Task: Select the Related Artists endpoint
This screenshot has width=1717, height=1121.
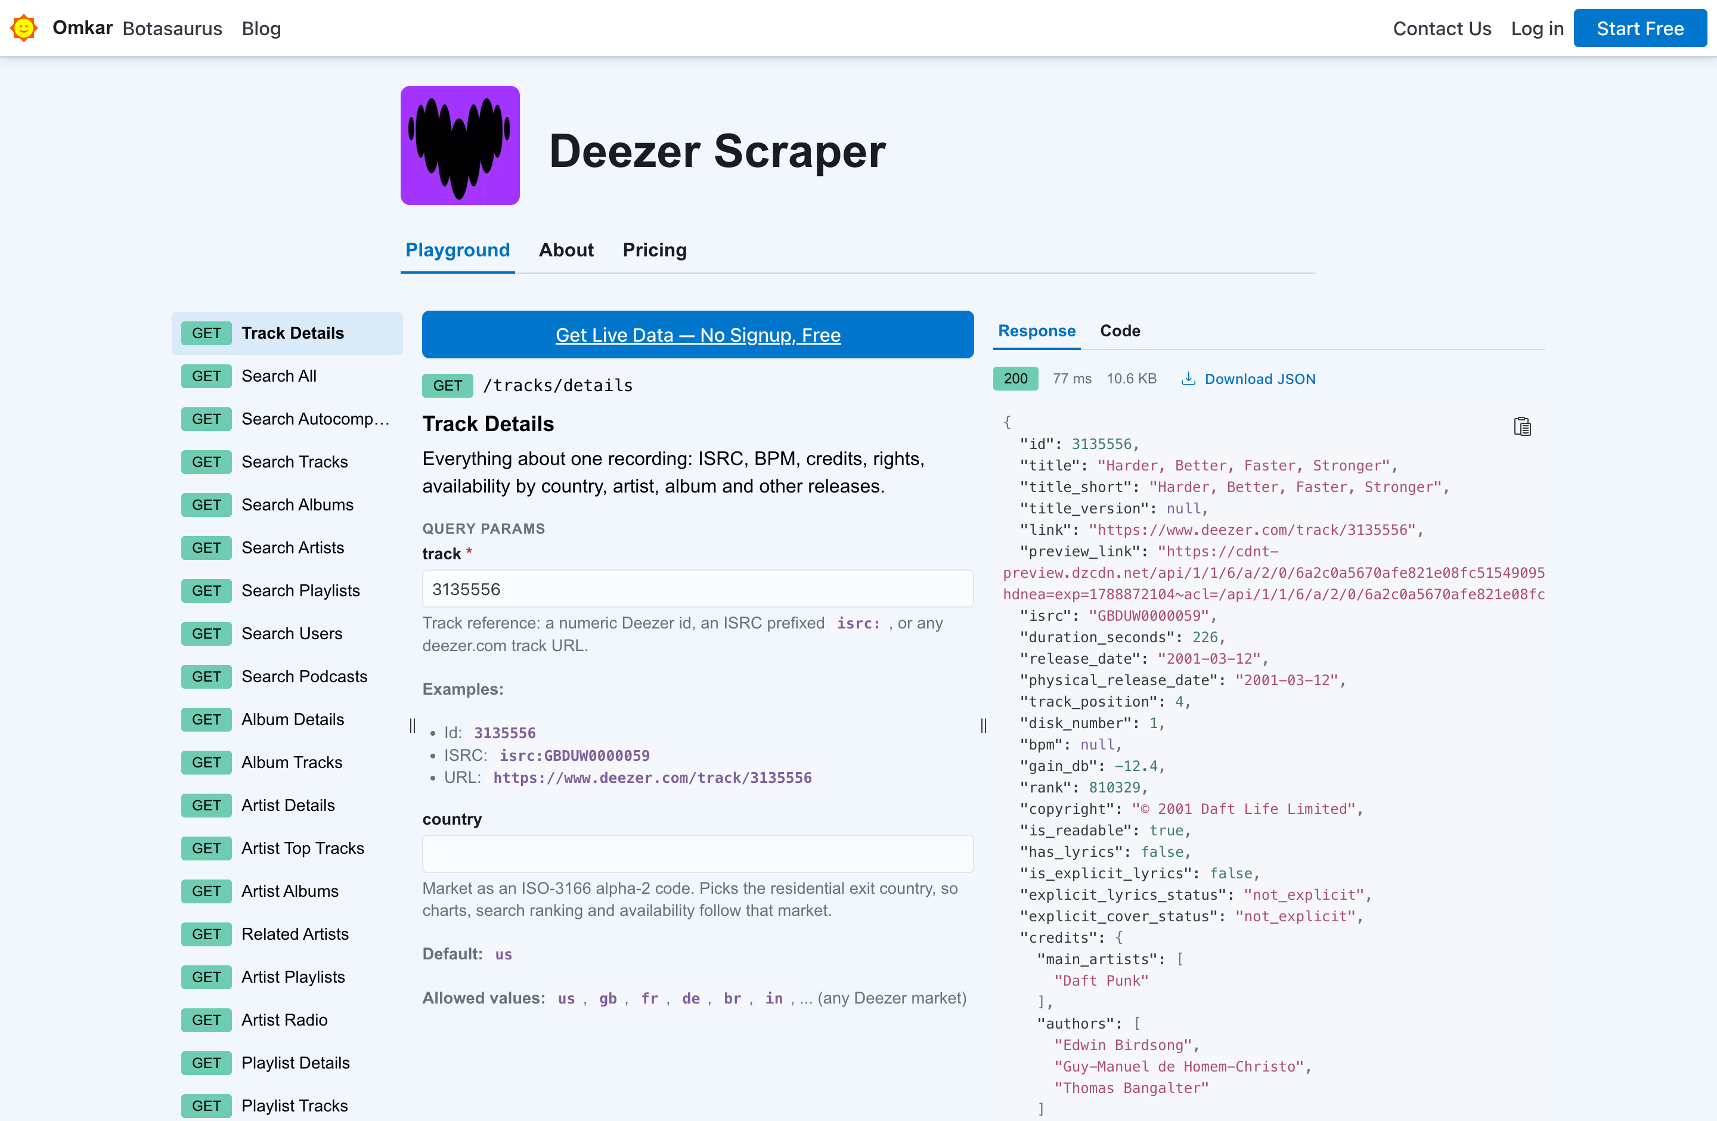Action: coord(287,934)
